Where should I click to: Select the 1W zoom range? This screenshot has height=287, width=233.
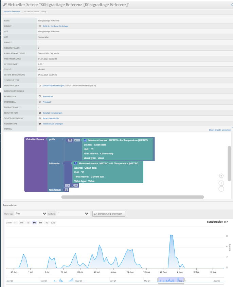[22, 223]
